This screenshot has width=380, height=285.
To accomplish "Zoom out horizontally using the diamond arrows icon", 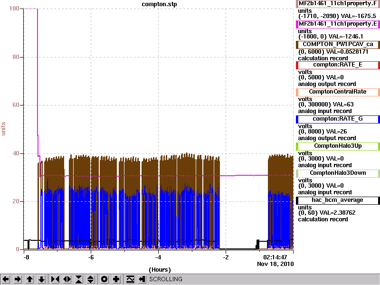I will pos(67,279).
